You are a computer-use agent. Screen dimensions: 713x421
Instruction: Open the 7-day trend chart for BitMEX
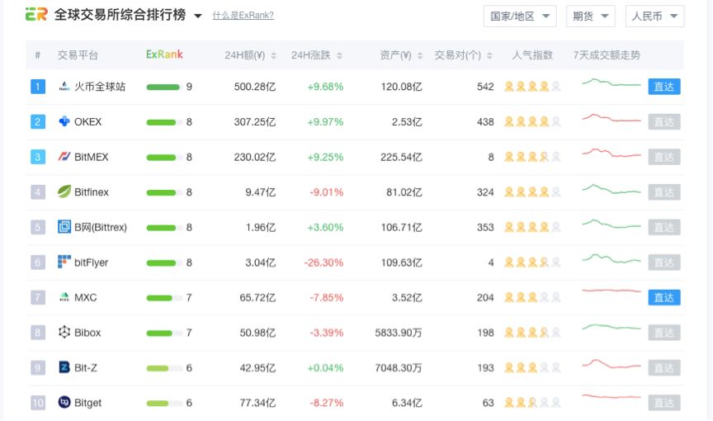tap(611, 154)
